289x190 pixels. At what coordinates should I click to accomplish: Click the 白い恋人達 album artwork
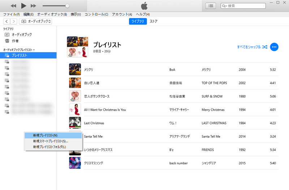point(75,83)
